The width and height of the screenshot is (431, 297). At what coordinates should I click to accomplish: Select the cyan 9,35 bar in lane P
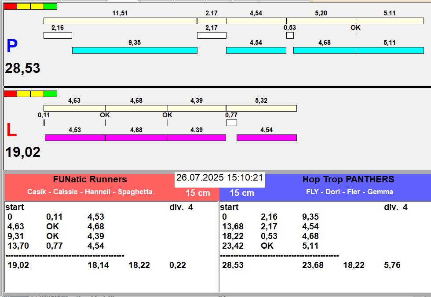click(135, 50)
